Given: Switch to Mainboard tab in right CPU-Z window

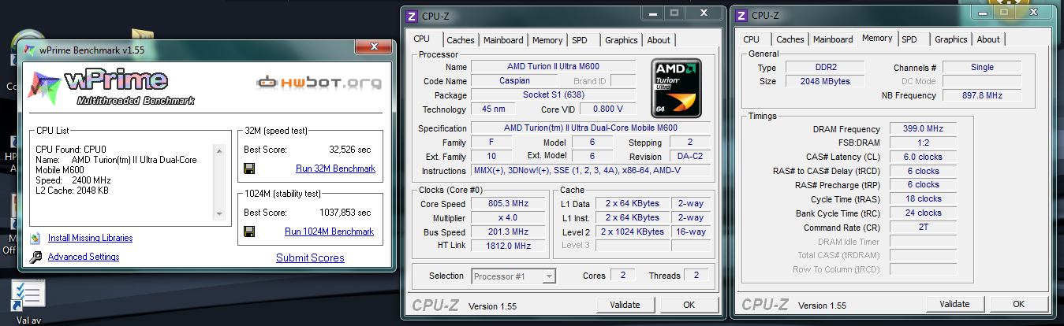Looking at the screenshot, I should click(833, 39).
